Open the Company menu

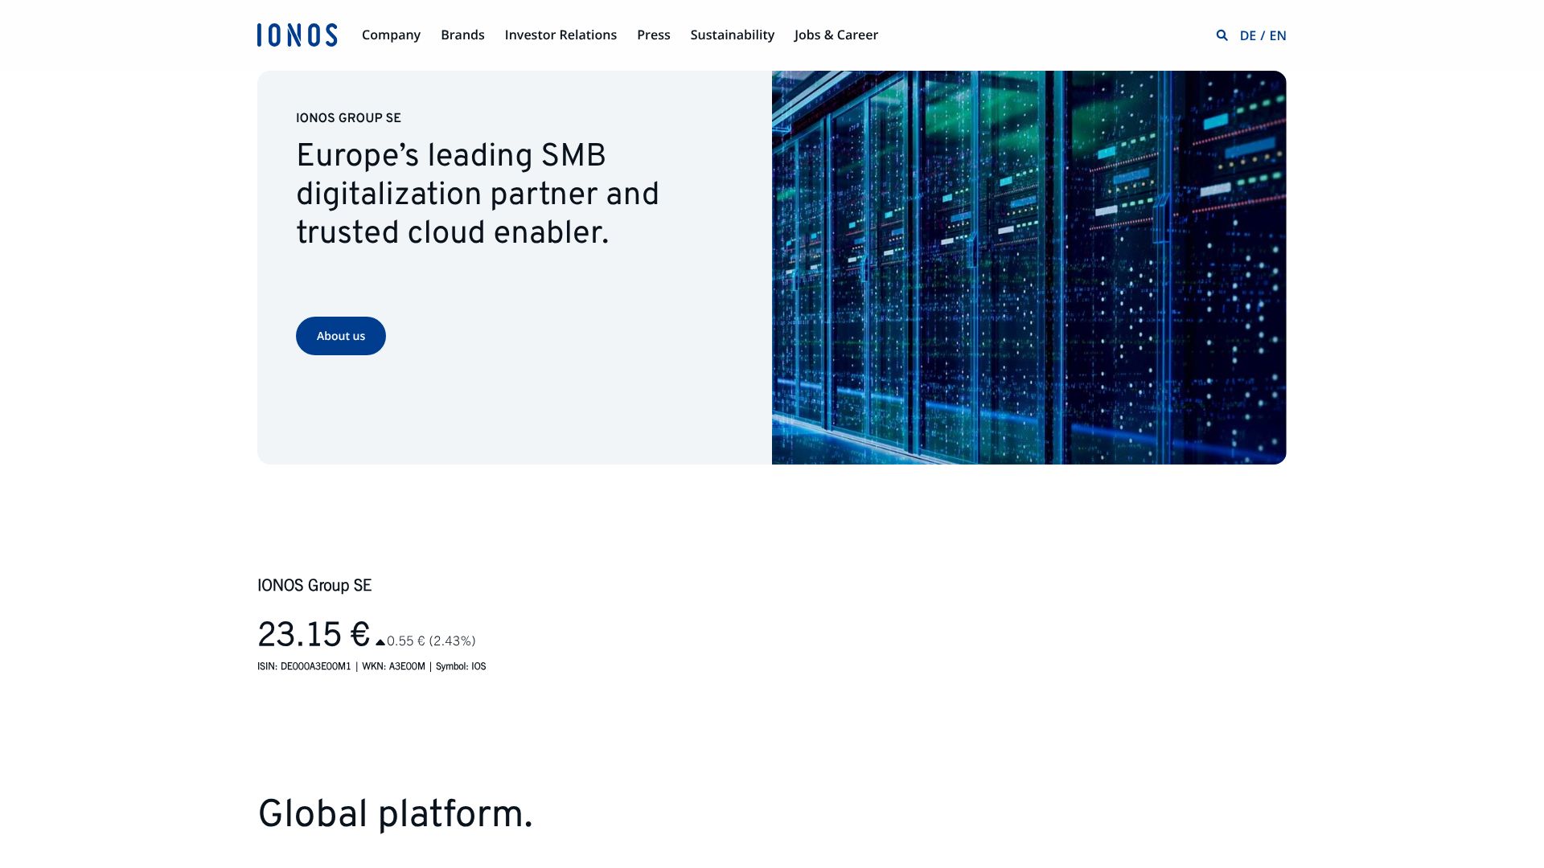pyautogui.click(x=391, y=35)
